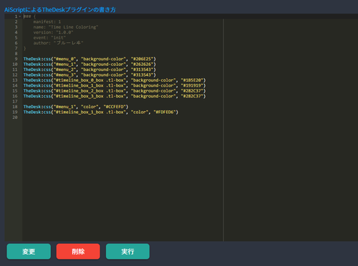Click the "manifest: 1" line in editor
Viewport: 358px width, 266px height.
pyautogui.click(x=47, y=22)
